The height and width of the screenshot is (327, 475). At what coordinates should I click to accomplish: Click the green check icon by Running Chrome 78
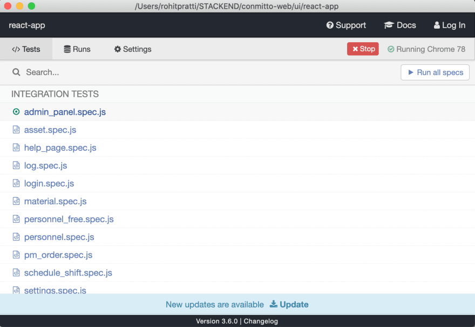[x=391, y=49]
